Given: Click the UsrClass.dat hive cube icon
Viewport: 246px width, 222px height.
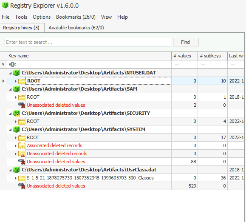Looking at the screenshot, I should 16,170.
